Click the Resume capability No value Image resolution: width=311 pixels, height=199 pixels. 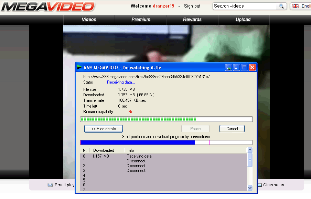[x=131, y=112]
